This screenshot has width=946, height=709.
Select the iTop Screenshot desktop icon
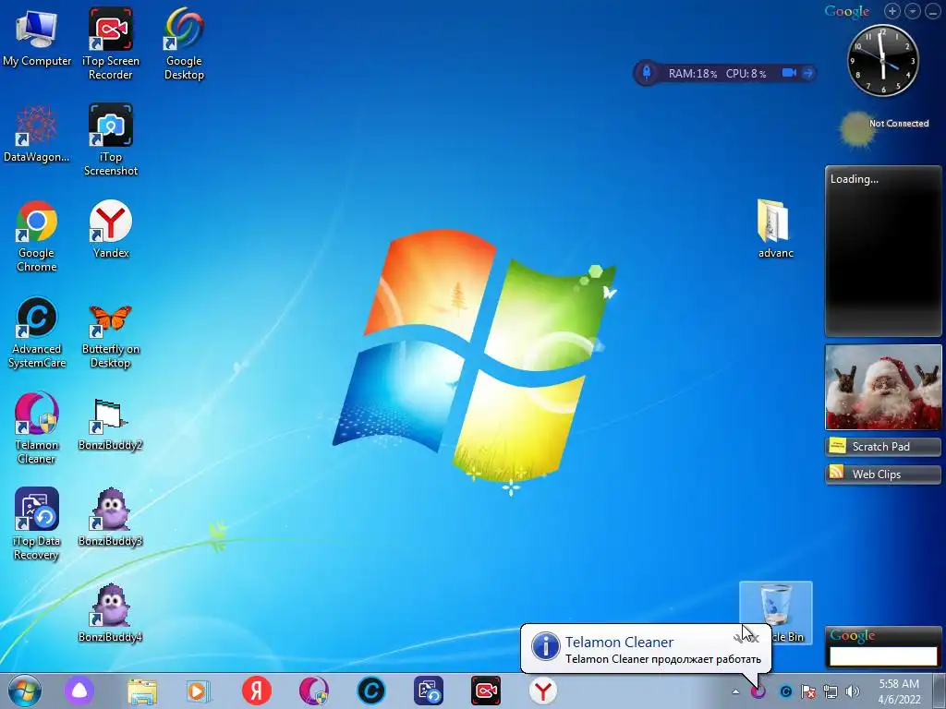(111, 140)
